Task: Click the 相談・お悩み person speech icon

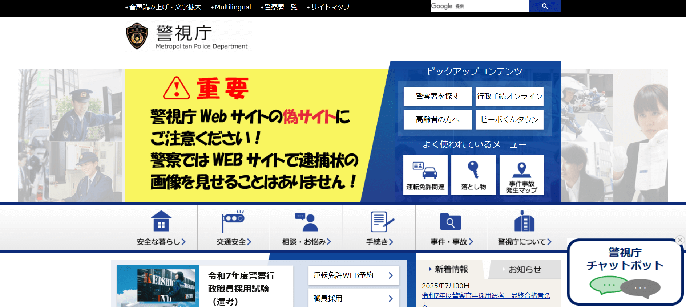Action: pos(306,222)
